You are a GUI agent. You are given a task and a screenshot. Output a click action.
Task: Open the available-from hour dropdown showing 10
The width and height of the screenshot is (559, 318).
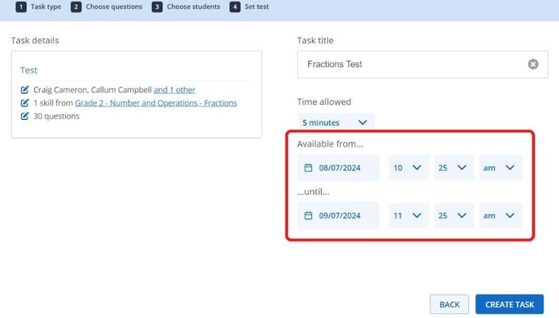[x=408, y=167]
